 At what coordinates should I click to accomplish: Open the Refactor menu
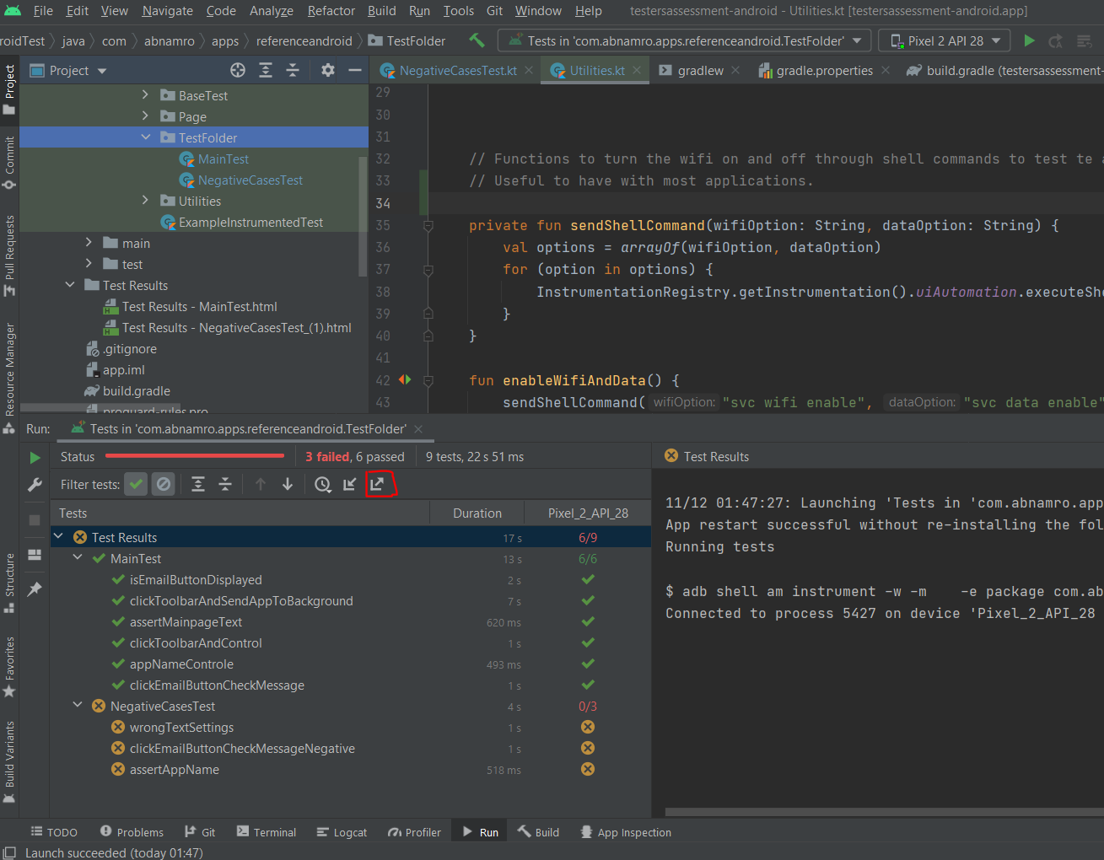331,11
